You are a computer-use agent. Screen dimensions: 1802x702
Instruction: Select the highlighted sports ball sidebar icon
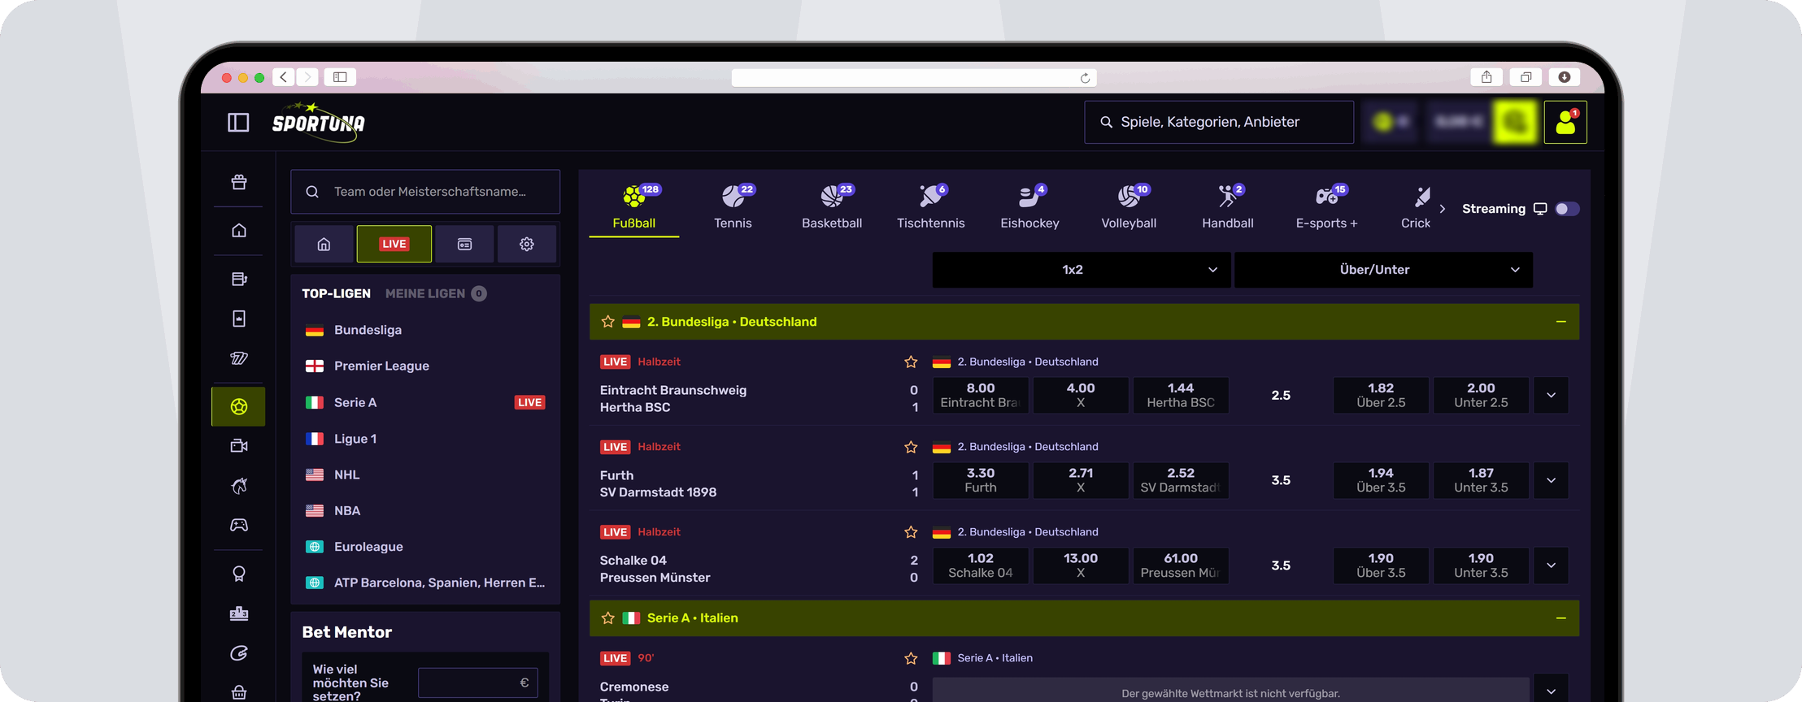(238, 406)
